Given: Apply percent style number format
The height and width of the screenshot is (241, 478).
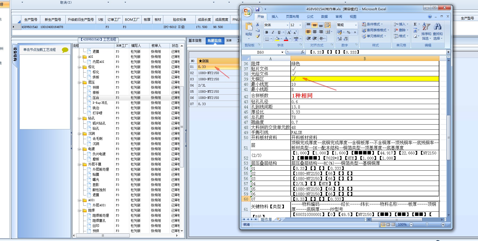Looking at the screenshot, I should click(x=349, y=32).
